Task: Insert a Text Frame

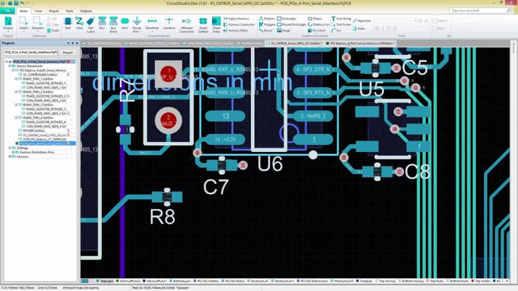Action: [341, 24]
